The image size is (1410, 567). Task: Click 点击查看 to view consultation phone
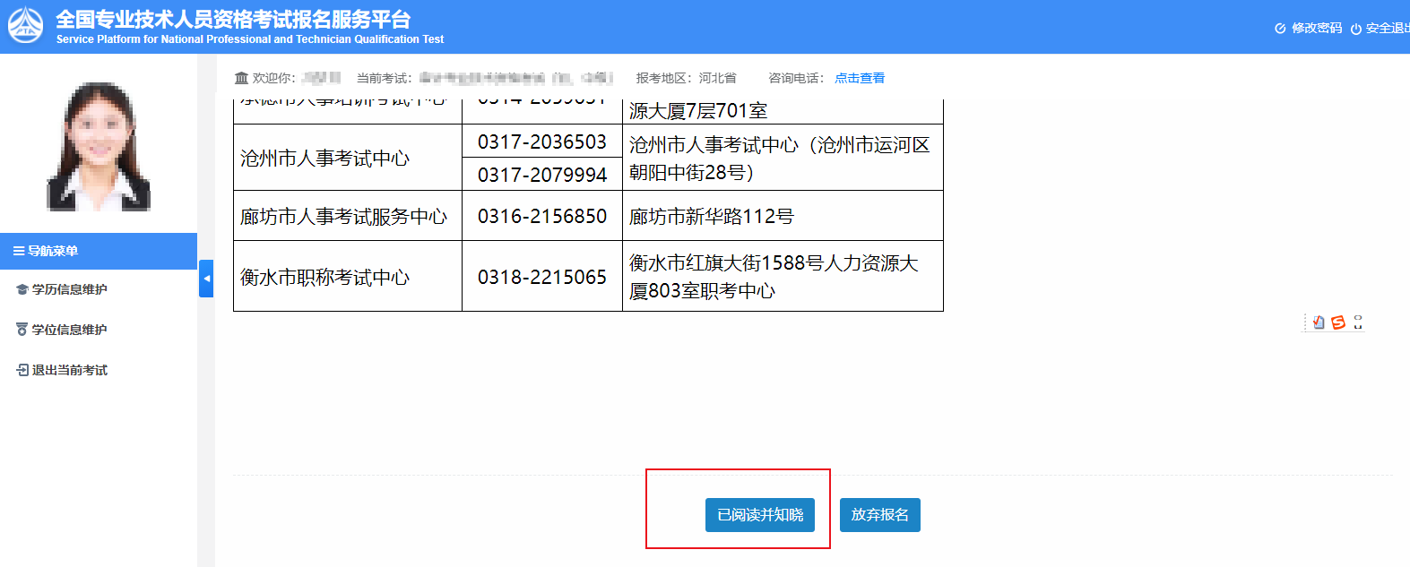[x=859, y=78]
